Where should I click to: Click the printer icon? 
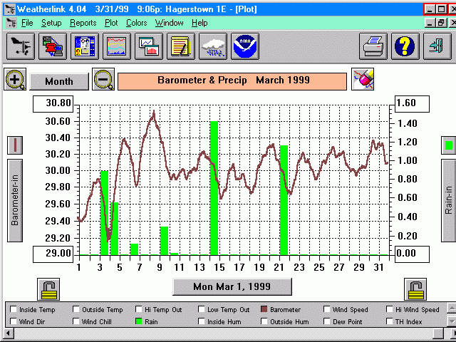coord(373,46)
